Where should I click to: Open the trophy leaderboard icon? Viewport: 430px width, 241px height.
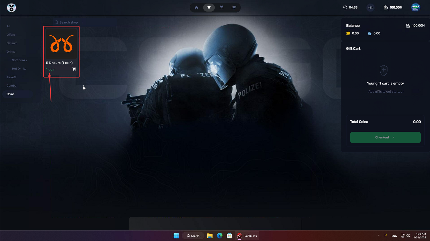(x=234, y=7)
